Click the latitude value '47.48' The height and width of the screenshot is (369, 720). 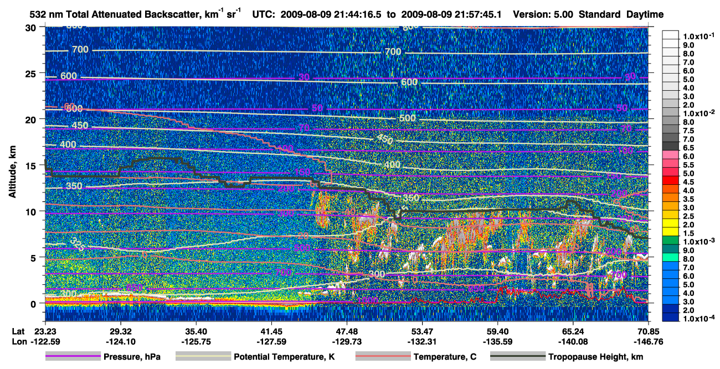347,332
